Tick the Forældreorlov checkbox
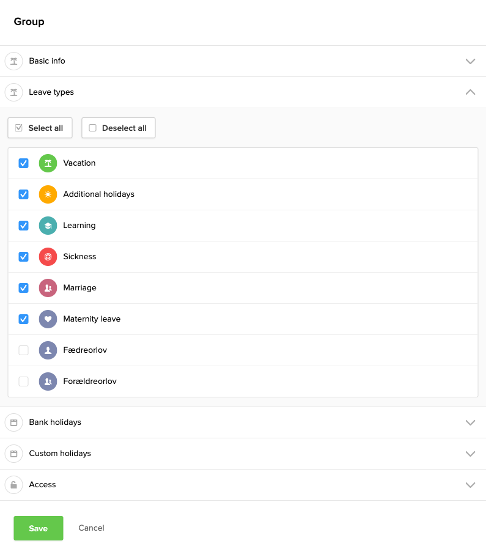 24,381
